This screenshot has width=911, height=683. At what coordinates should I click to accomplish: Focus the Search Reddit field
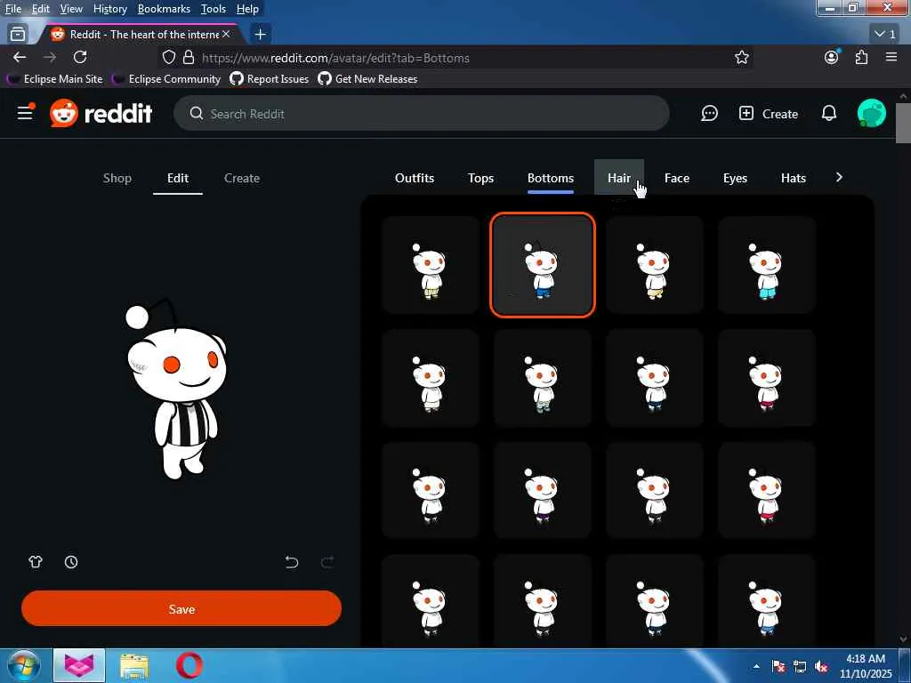click(x=421, y=113)
